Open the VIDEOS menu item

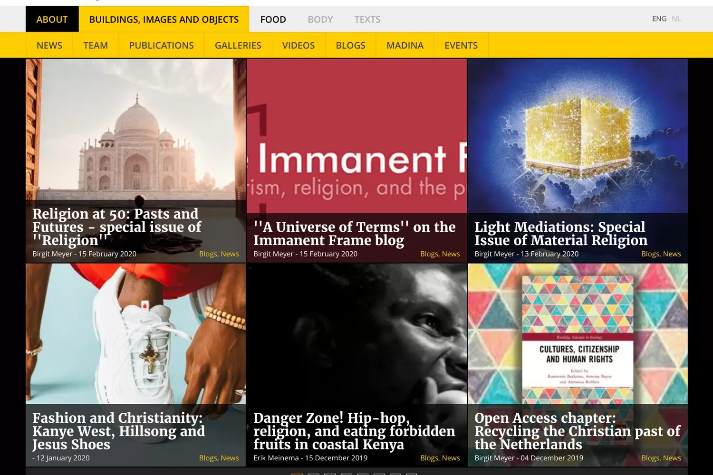299,46
